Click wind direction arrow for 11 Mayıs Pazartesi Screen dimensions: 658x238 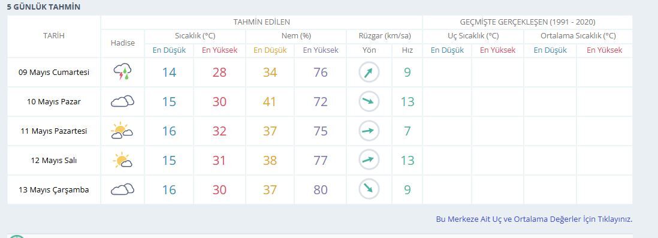(369, 131)
